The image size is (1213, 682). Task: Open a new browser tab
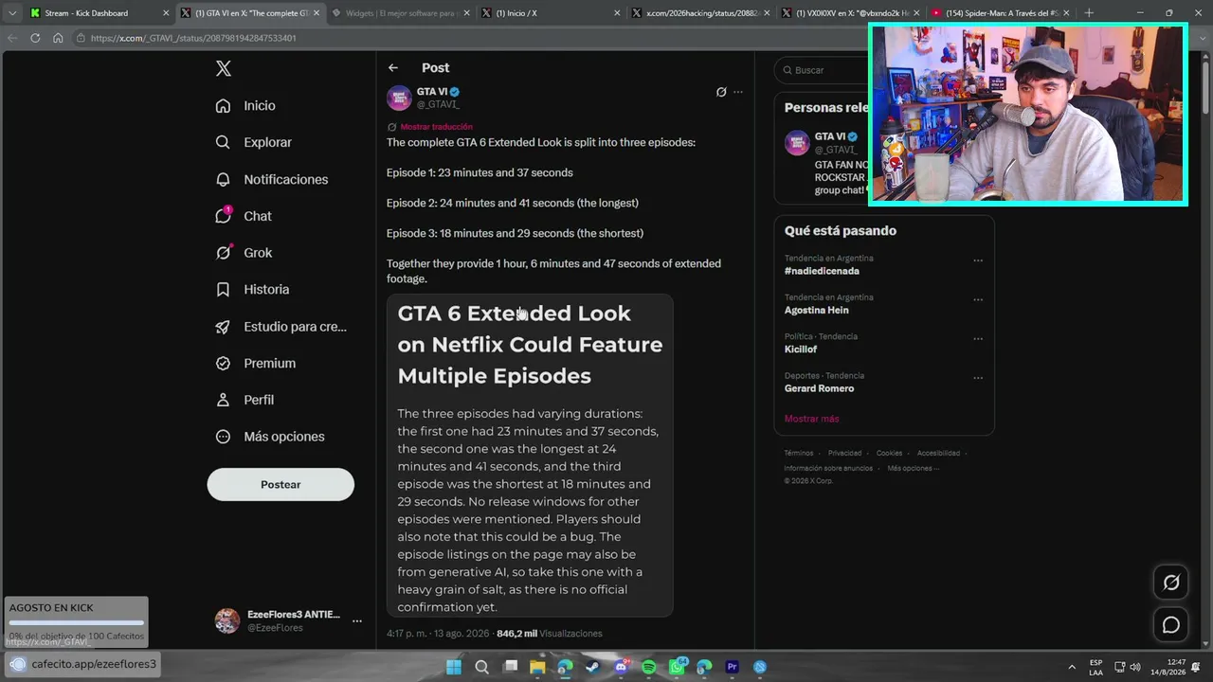tap(1089, 13)
